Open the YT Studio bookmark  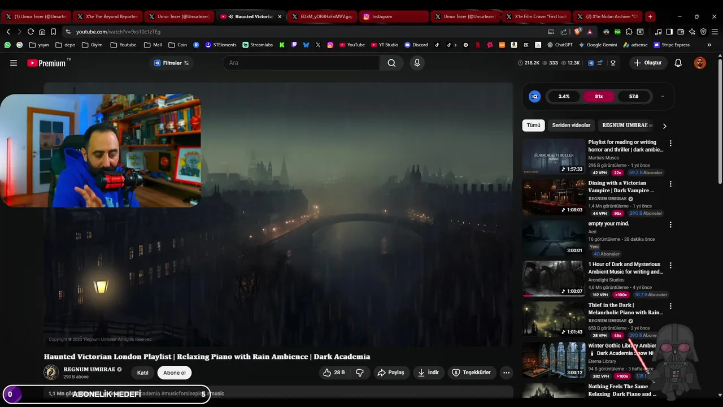pos(385,45)
